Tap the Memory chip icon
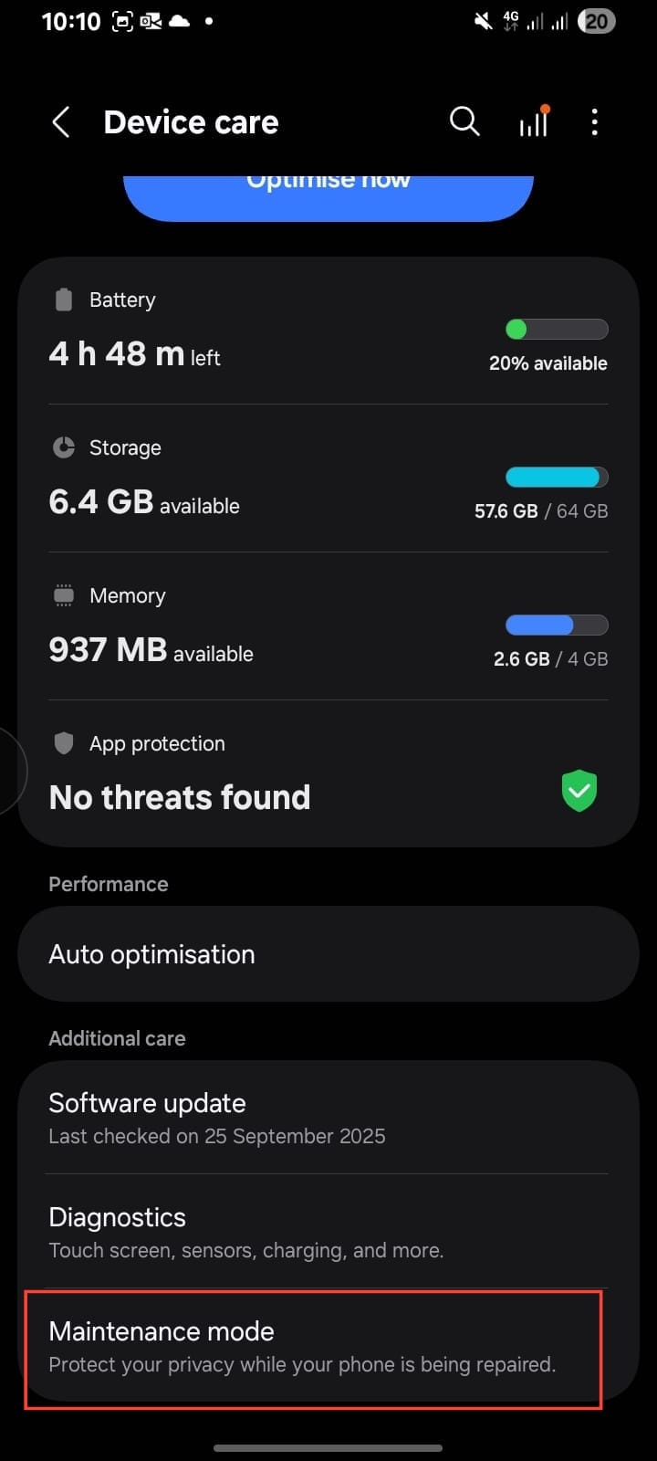This screenshot has width=657, height=1461. coord(63,595)
